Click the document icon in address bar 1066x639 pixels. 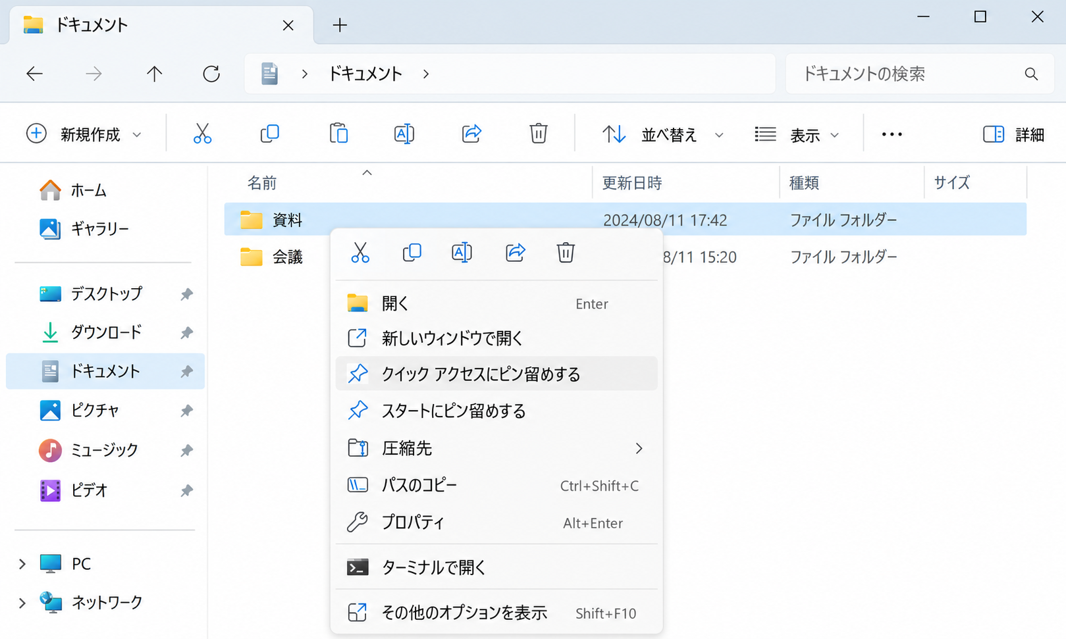(269, 74)
